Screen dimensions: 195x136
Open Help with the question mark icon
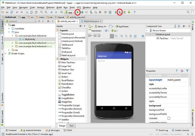point(134,12)
